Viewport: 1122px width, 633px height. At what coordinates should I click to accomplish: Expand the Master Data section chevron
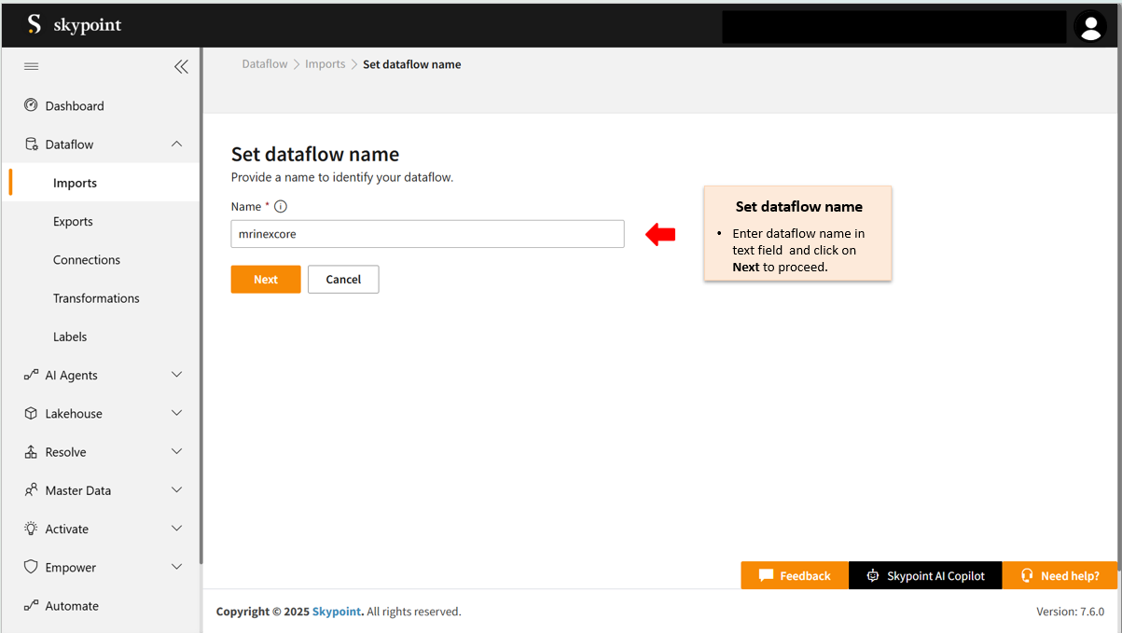(x=176, y=490)
